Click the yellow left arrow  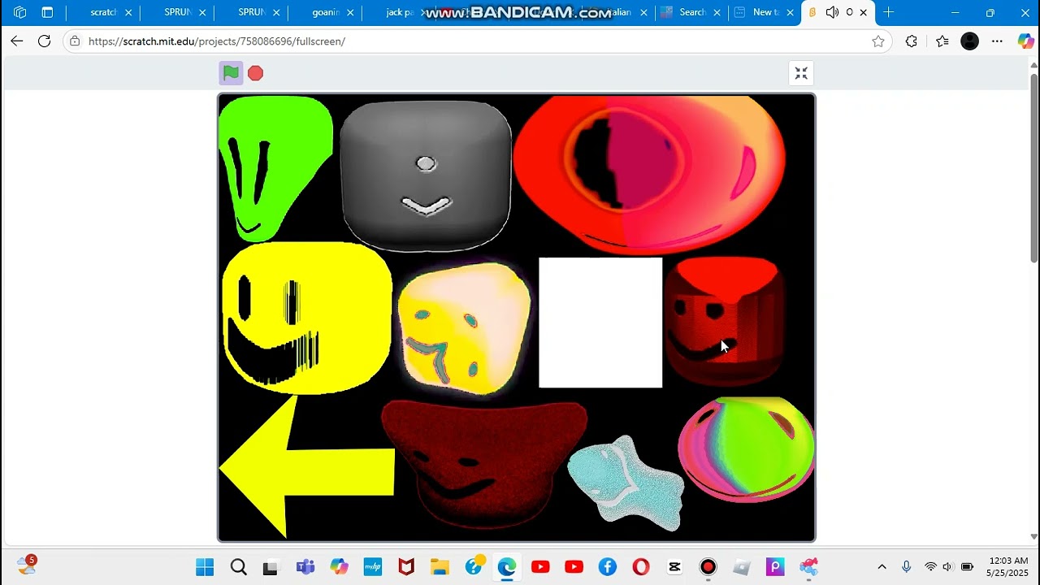pos(306,466)
